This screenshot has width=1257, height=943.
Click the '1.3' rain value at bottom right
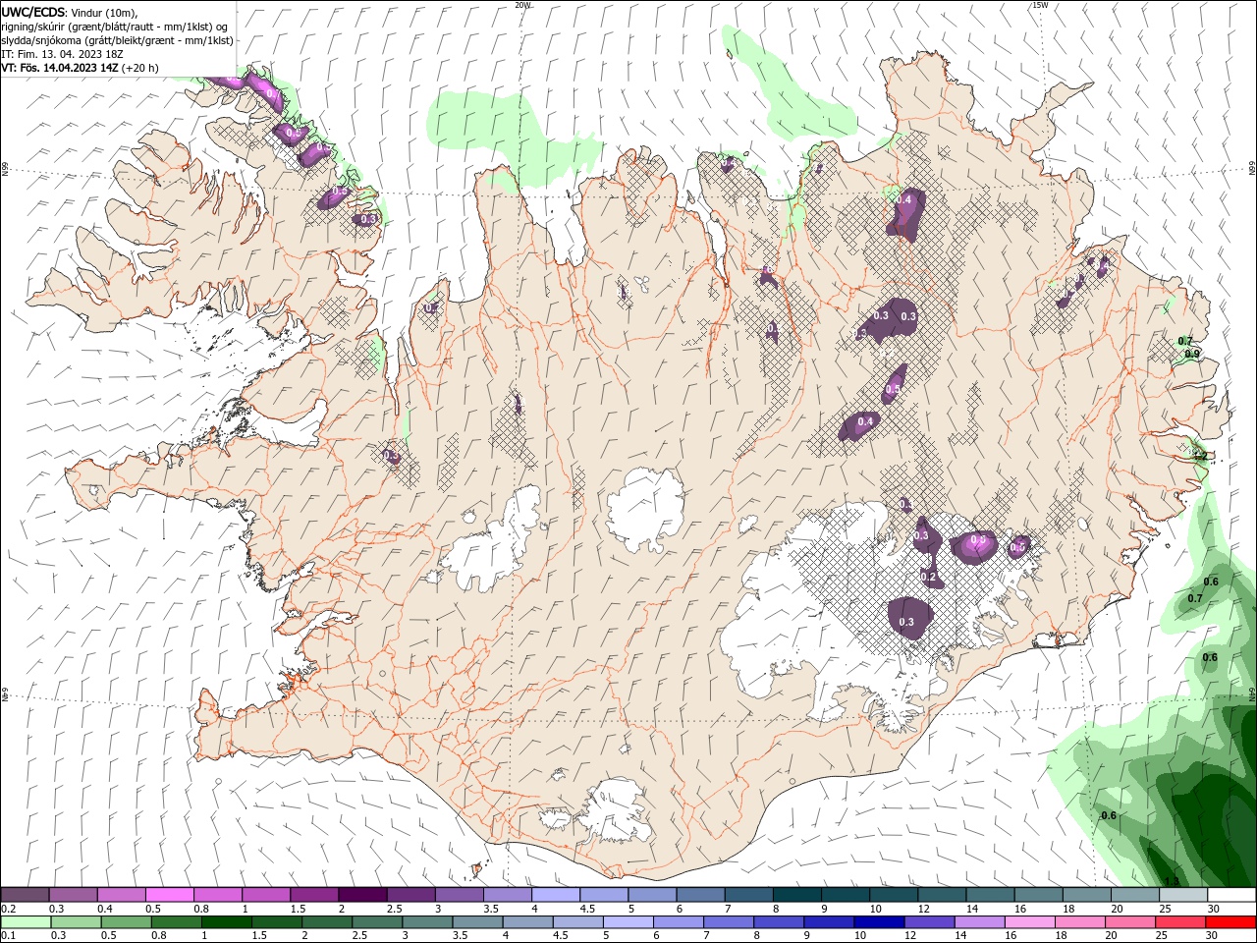click(x=1171, y=881)
